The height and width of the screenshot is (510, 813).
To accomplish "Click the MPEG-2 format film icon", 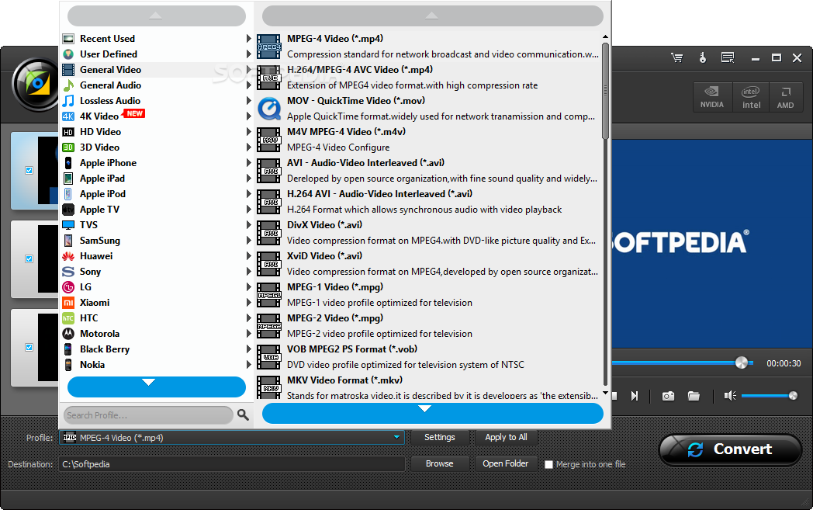I will [x=268, y=326].
